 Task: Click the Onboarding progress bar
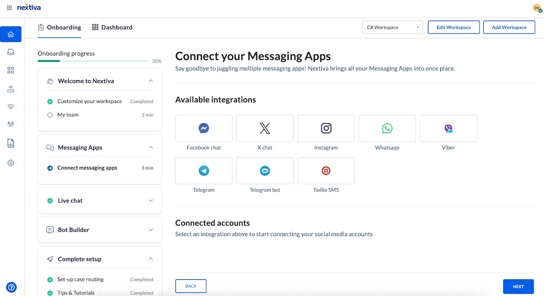coord(93,61)
